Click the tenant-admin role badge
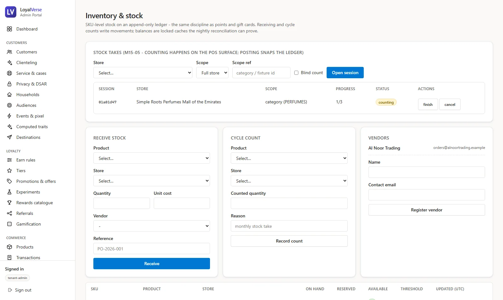 [x=17, y=278]
